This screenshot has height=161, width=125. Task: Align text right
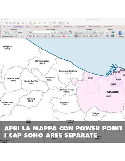pos(83,36)
